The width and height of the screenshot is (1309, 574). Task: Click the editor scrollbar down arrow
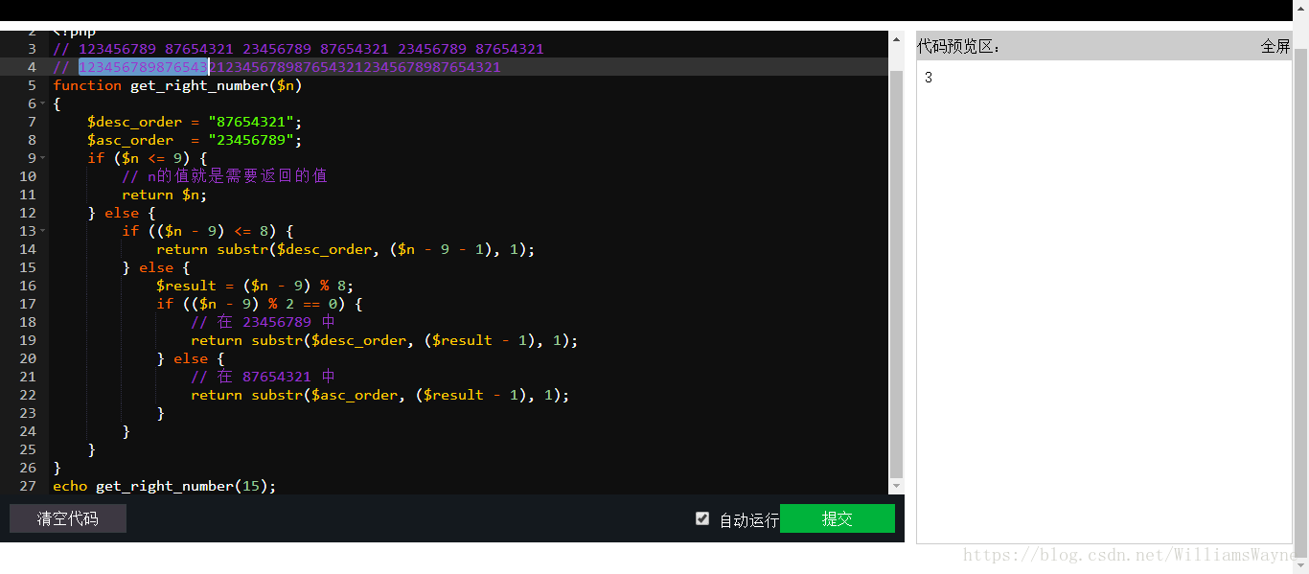[x=896, y=486]
